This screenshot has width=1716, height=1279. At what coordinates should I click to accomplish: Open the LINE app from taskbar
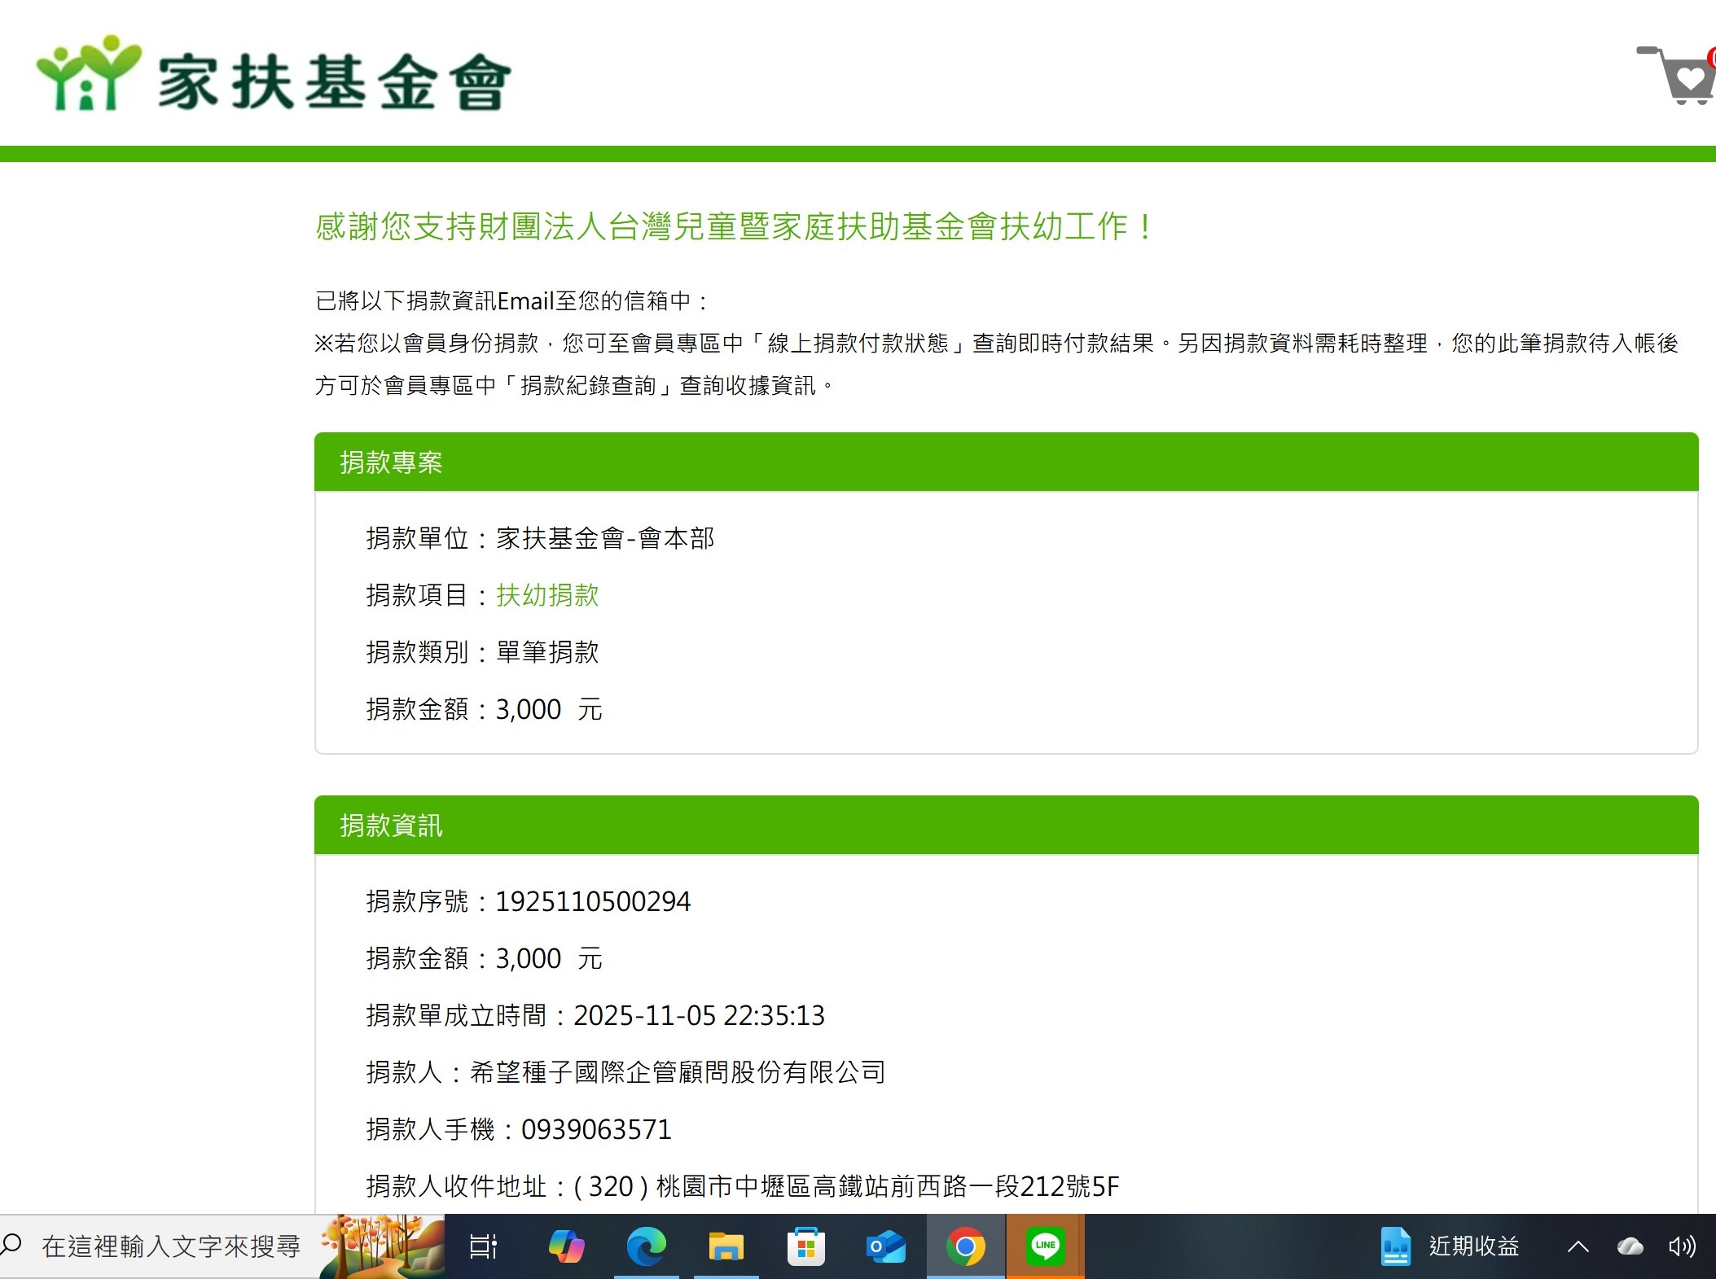[1045, 1246]
